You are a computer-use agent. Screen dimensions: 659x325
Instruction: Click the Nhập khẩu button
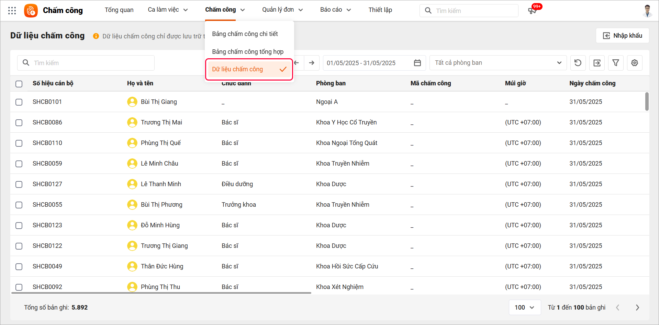pyautogui.click(x=622, y=36)
